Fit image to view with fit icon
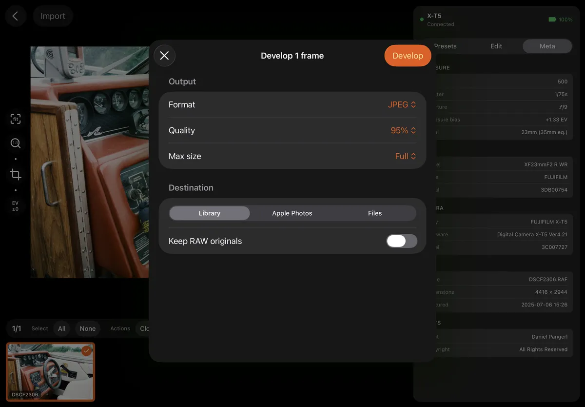The height and width of the screenshot is (407, 585). coord(16,119)
